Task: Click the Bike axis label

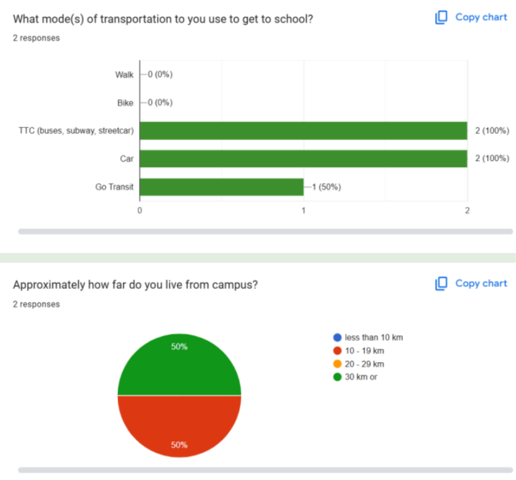Action: (x=125, y=103)
